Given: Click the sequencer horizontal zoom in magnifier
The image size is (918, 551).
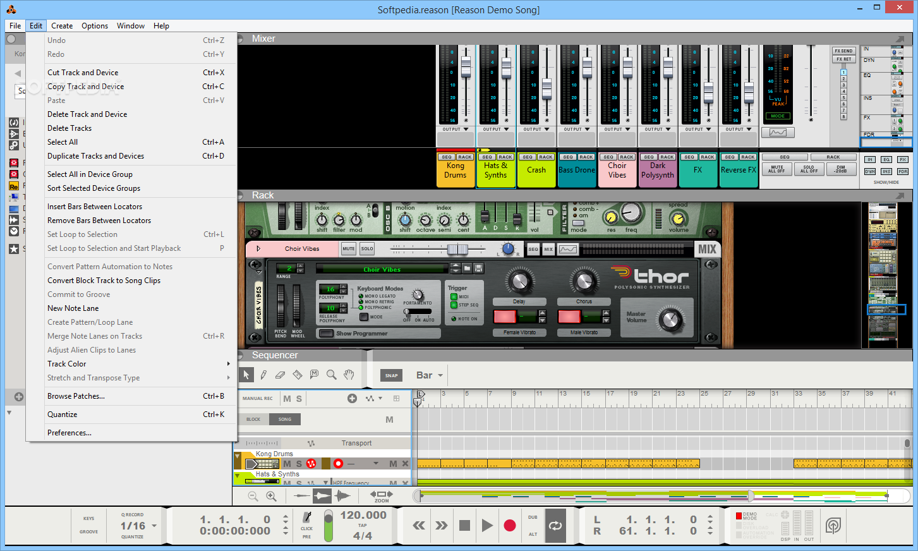Looking at the screenshot, I should (x=271, y=497).
